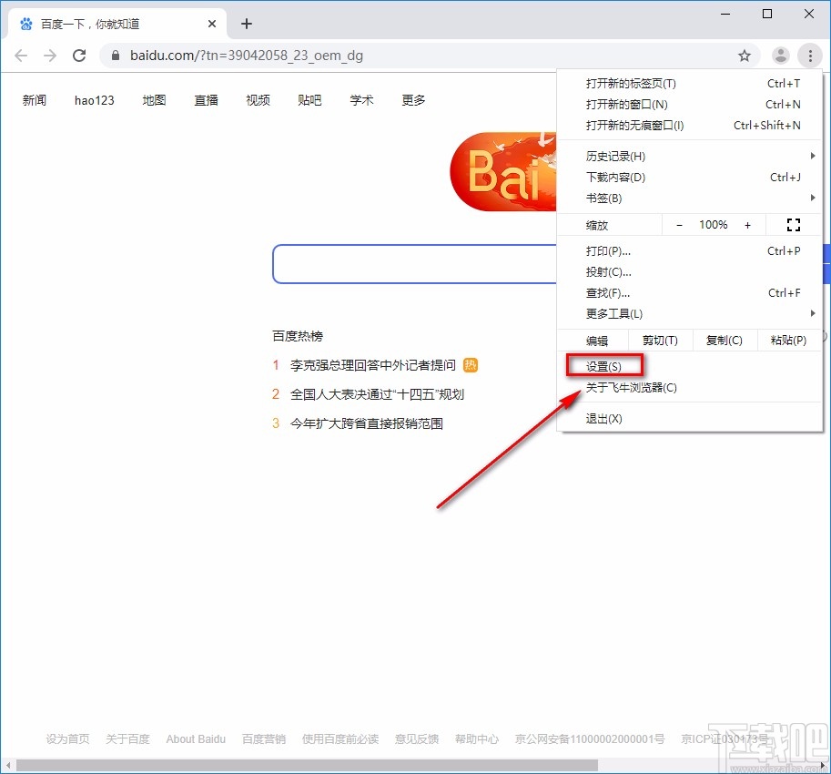This screenshot has height=774, width=831.
Task: Expand the 书签 submenu
Action: [x=602, y=199]
